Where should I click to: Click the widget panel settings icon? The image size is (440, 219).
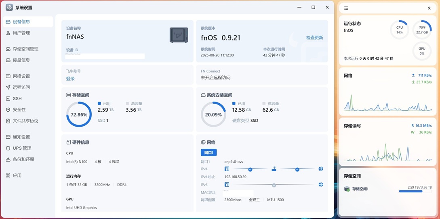tap(346, 8)
